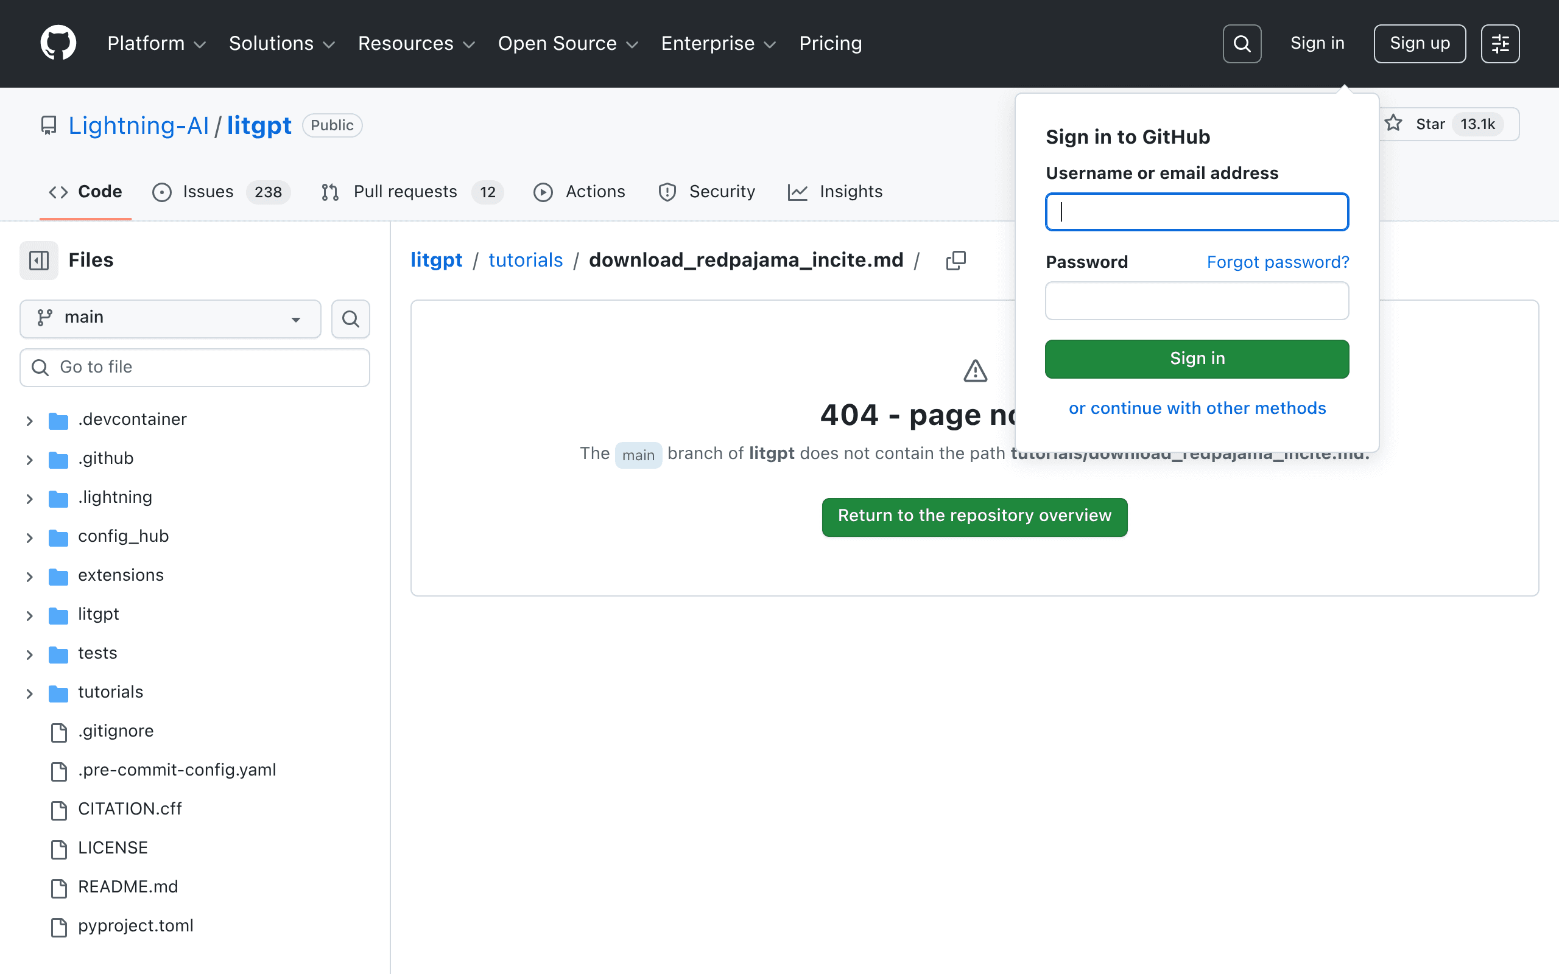1559x974 pixels.
Task: Focus the Go to file search field
Action: click(194, 367)
